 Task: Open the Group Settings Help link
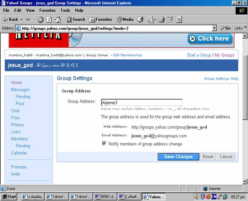tap(221, 78)
